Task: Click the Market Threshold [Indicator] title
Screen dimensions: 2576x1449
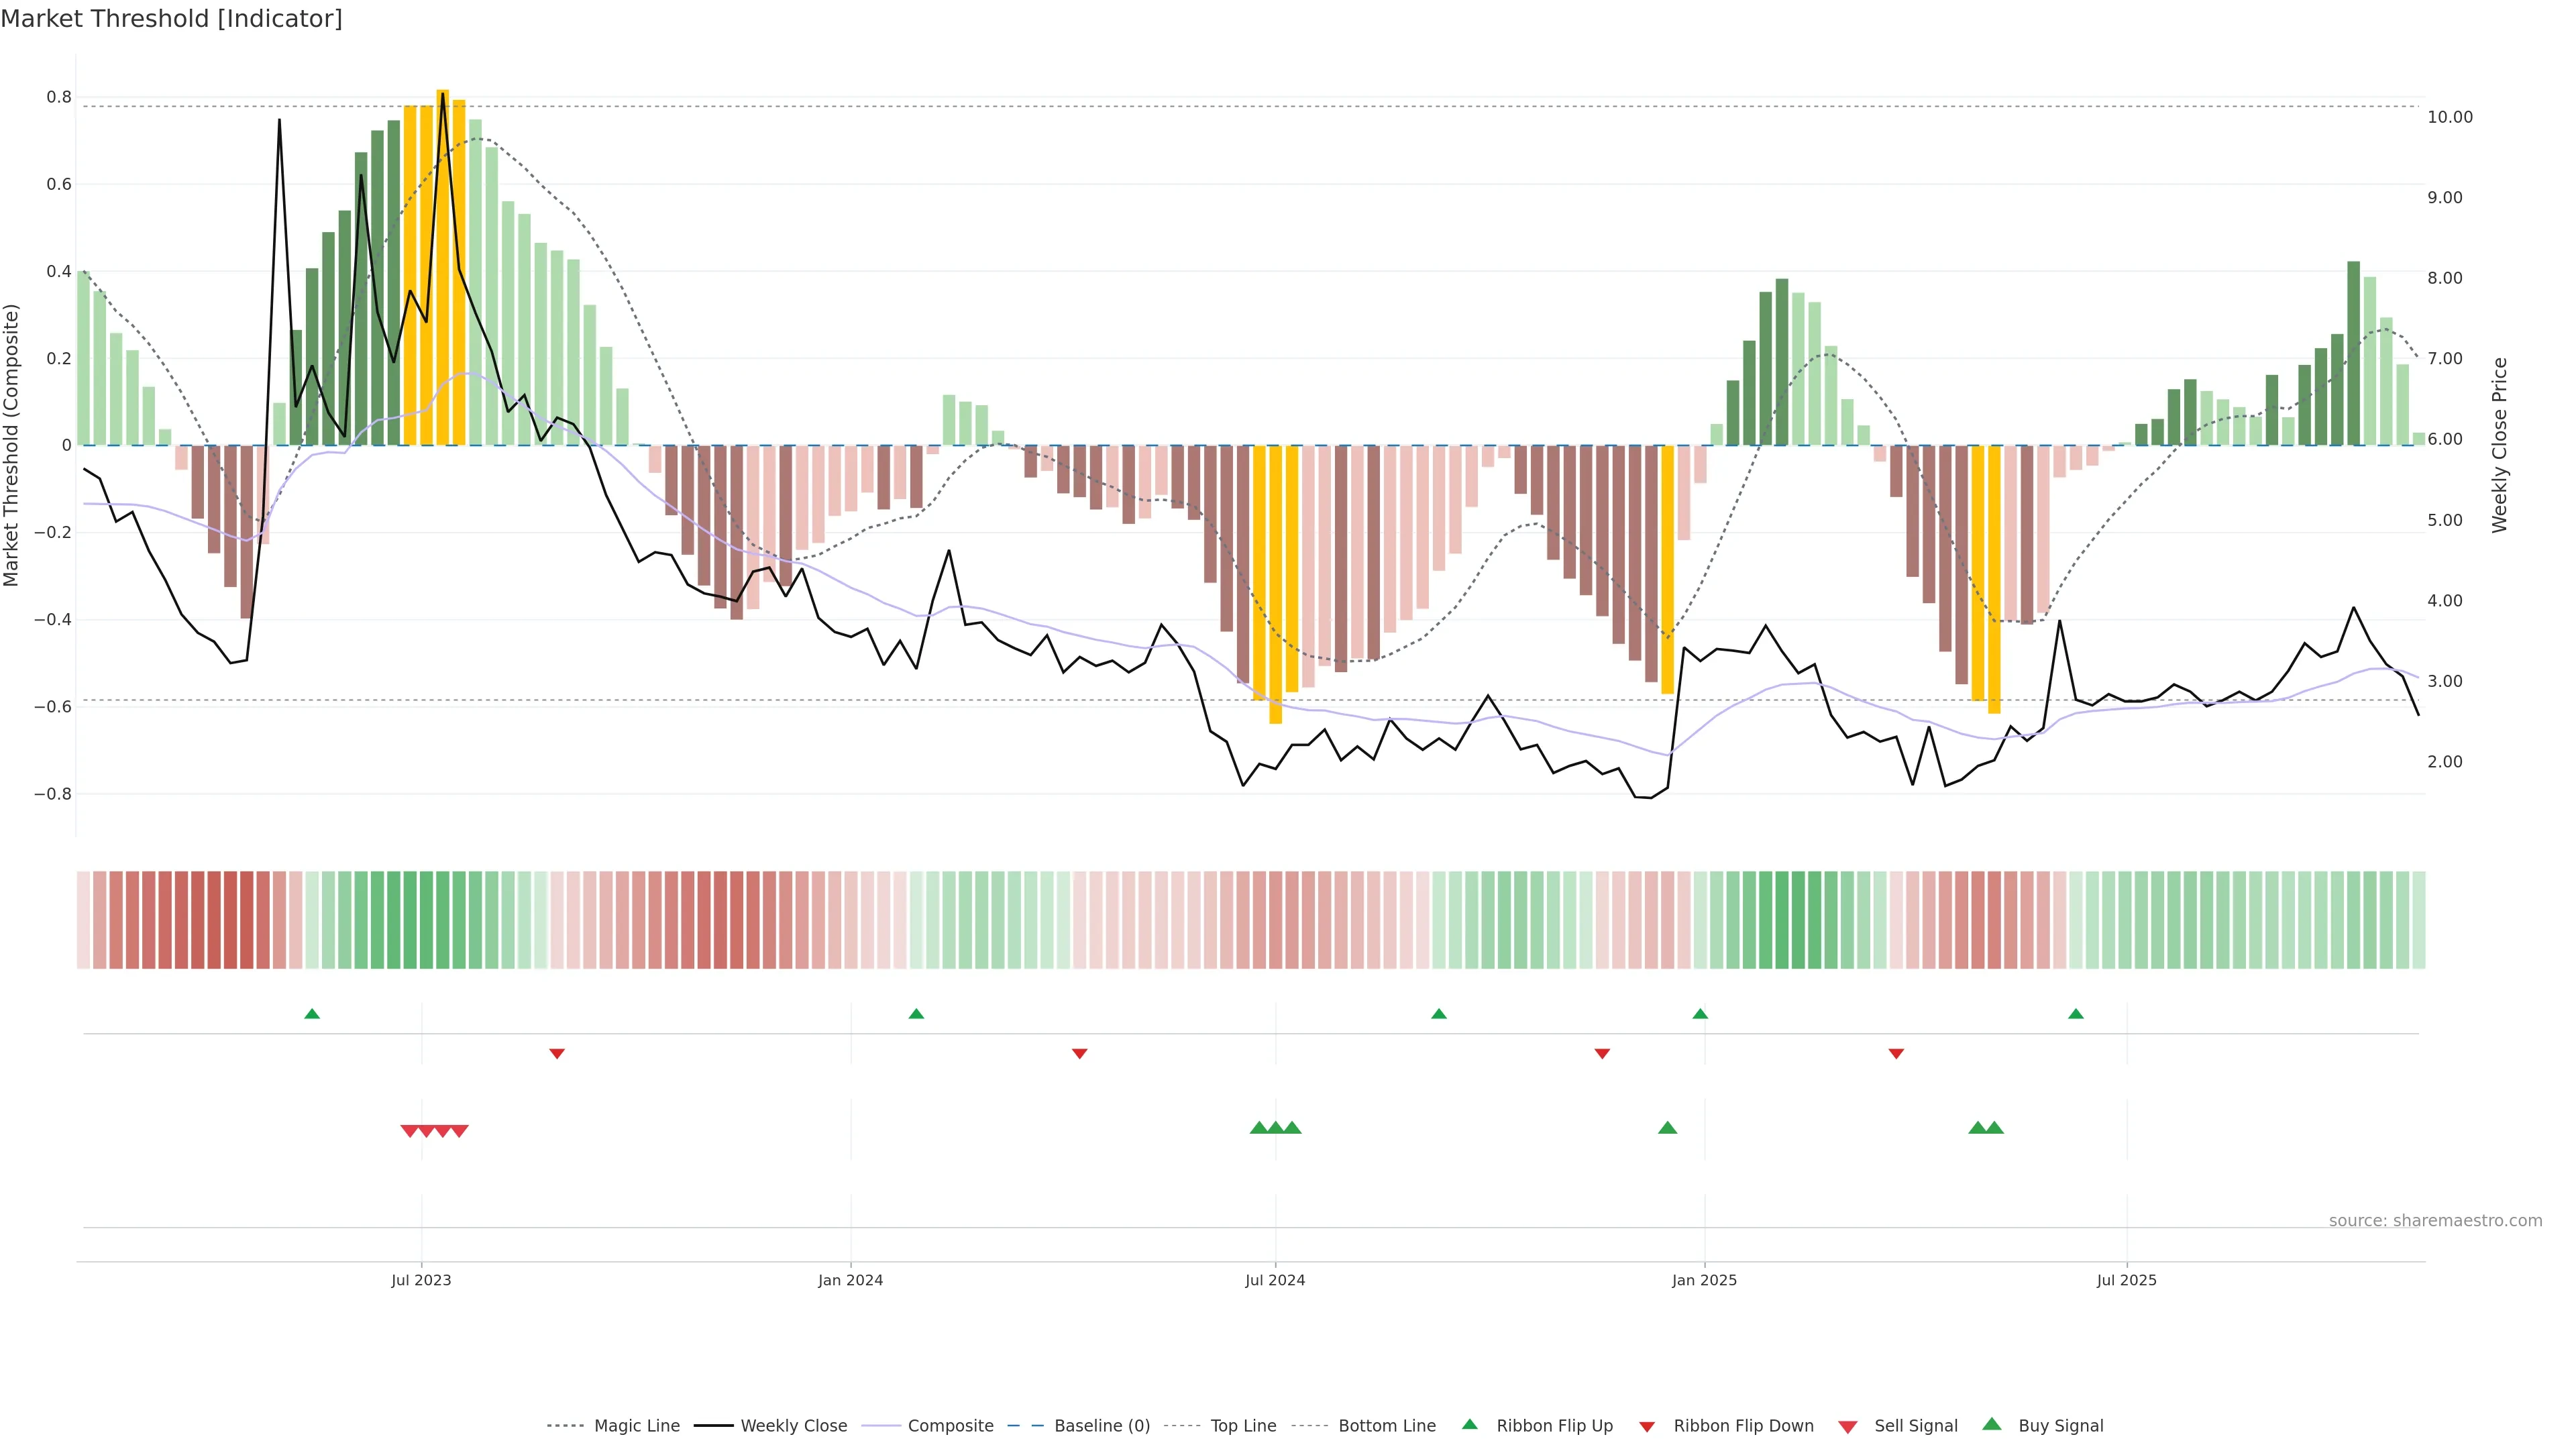Action: 171,19
